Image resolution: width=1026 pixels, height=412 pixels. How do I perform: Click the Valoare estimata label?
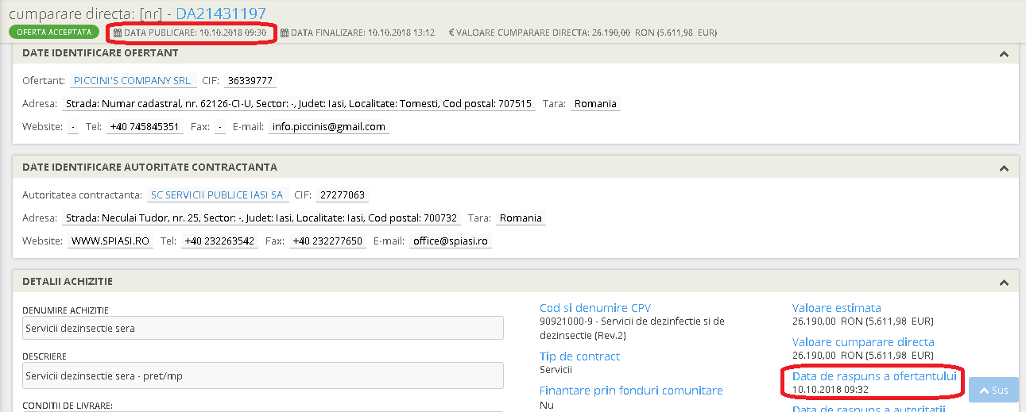[837, 308]
